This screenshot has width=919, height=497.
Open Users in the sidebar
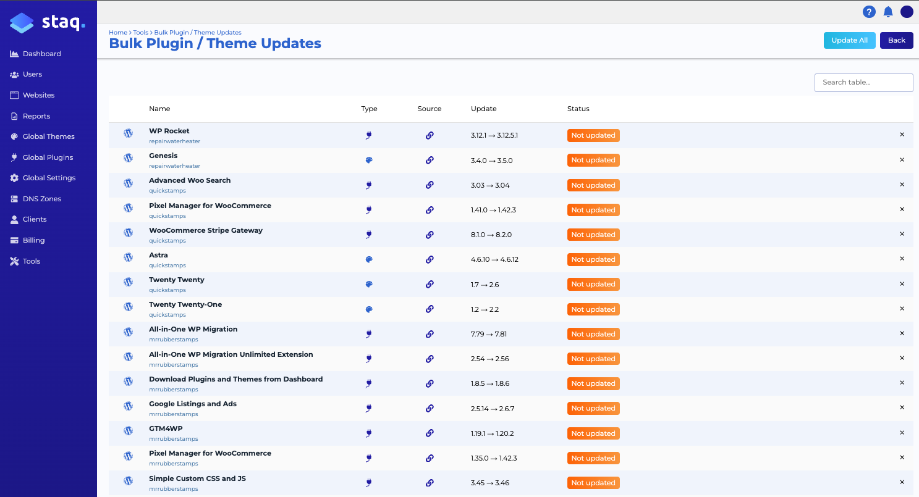pos(26,74)
